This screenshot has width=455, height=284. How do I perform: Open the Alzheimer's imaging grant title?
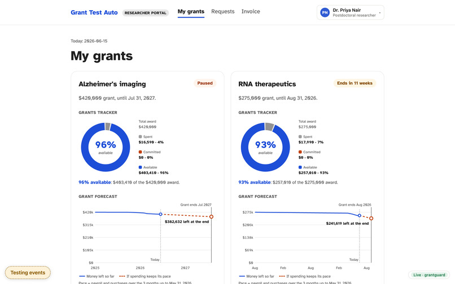tap(112, 84)
